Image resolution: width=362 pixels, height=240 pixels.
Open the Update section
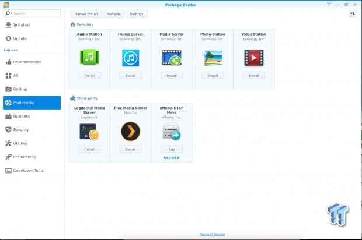[32, 38]
